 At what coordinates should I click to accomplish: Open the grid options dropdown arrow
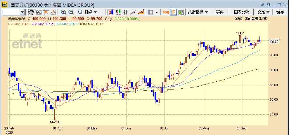pyautogui.click(x=157, y=12)
